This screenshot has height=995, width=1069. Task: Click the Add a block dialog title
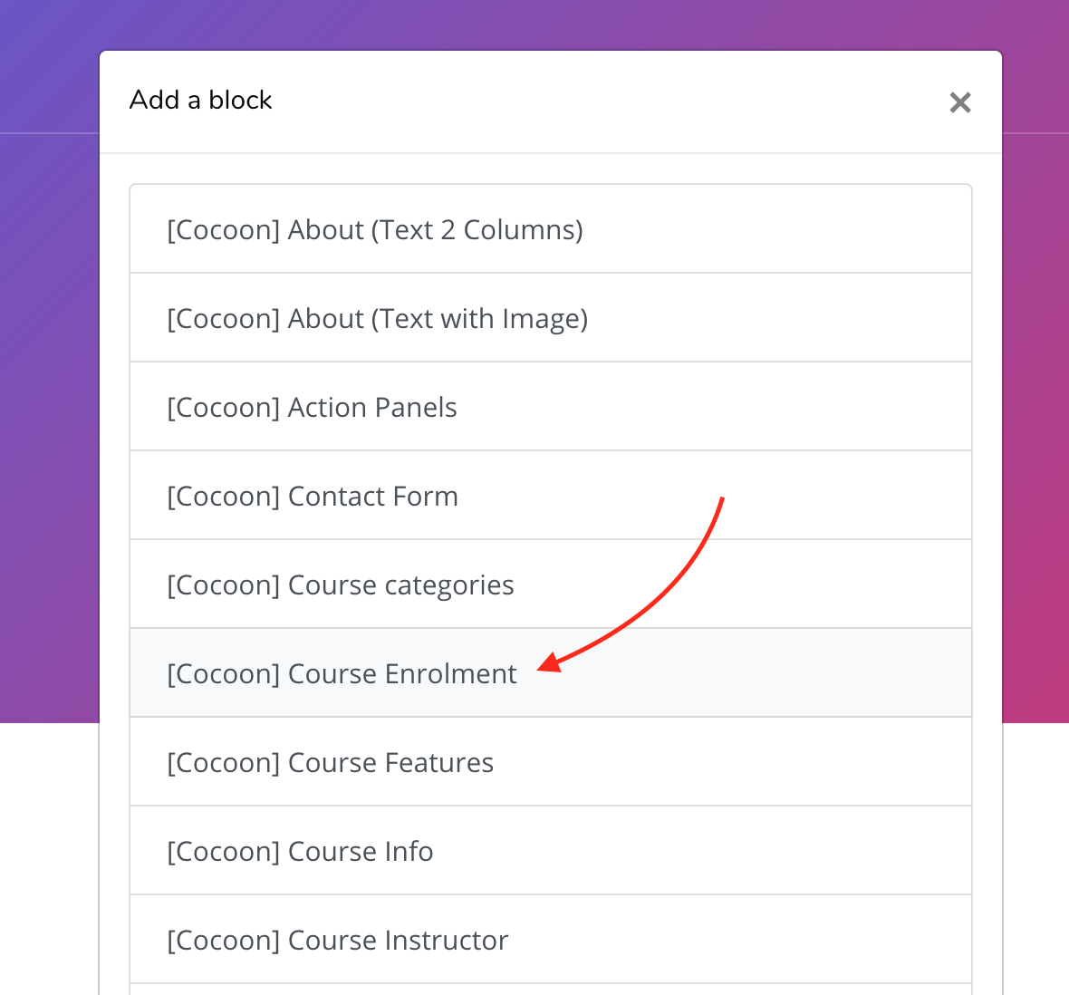200,101
